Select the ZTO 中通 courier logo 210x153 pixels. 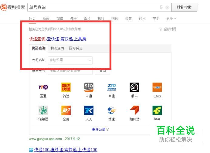[x=112, y=87]
